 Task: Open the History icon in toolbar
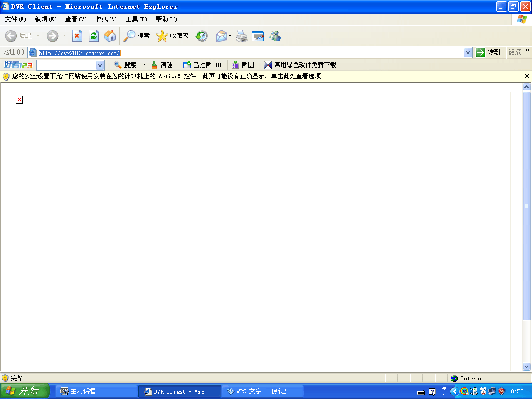(202, 36)
